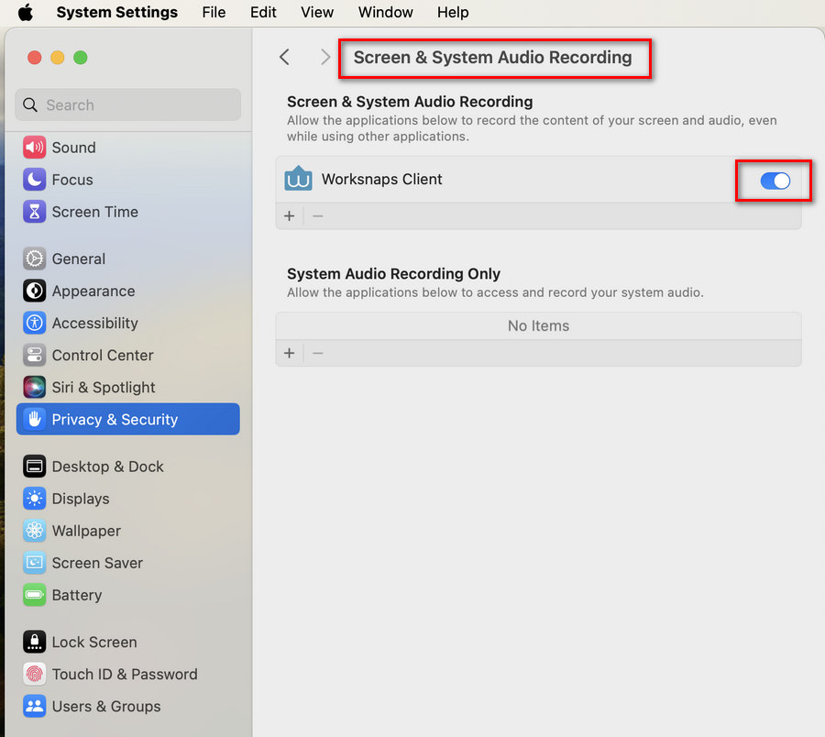Click the System Audio Recording Only heading
Screen dimensions: 825x737
click(x=393, y=273)
